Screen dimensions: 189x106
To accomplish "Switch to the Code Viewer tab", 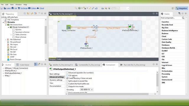I will click(23, 65).
